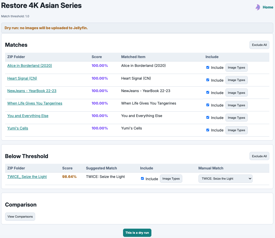Open Image Types for Alice in Borderland
Viewport: 275px width, 238px height.
[236, 67]
